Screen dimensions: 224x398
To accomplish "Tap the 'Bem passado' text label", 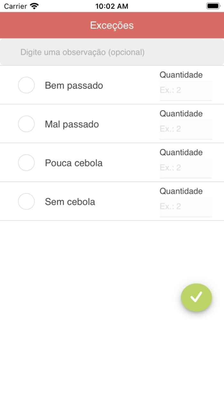I will point(74,86).
